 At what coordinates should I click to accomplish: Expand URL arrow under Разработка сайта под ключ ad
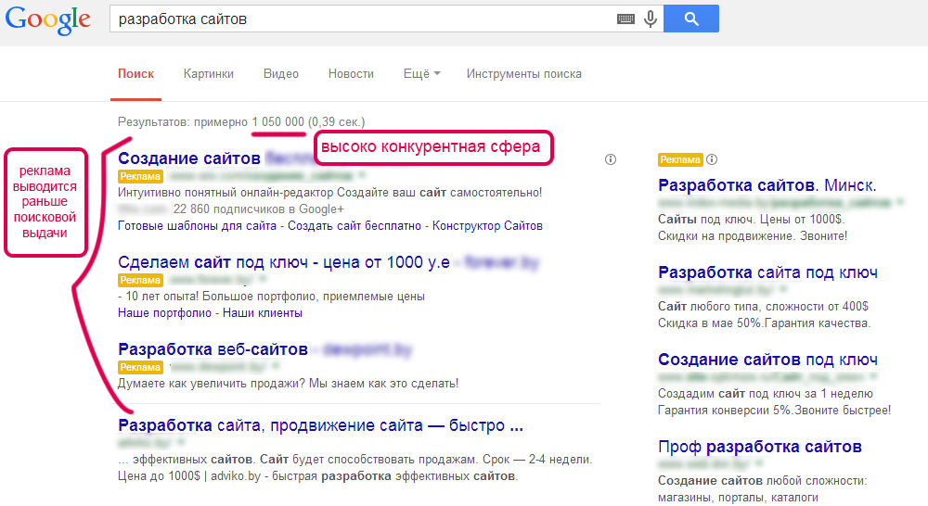coord(783,289)
